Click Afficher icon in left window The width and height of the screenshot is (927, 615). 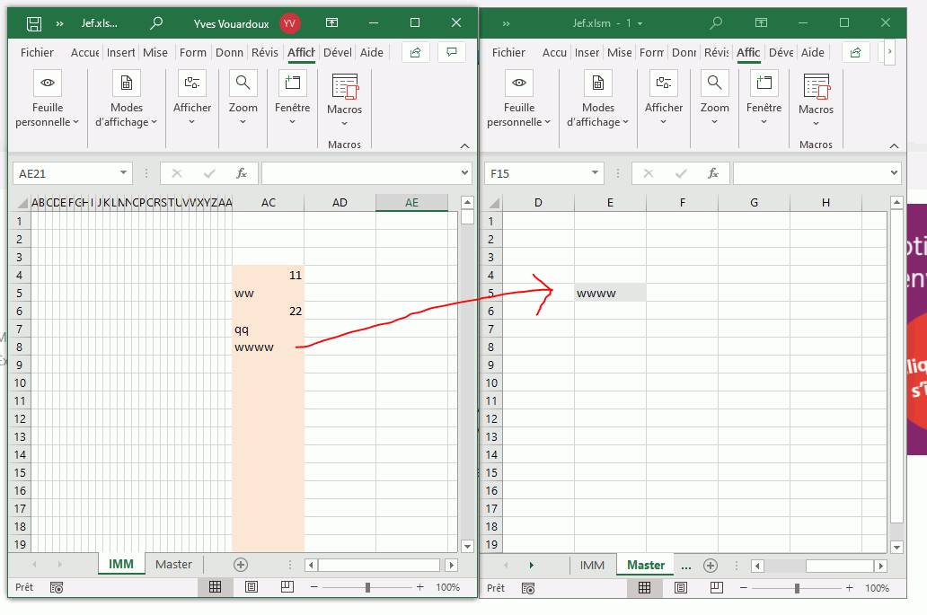click(192, 83)
